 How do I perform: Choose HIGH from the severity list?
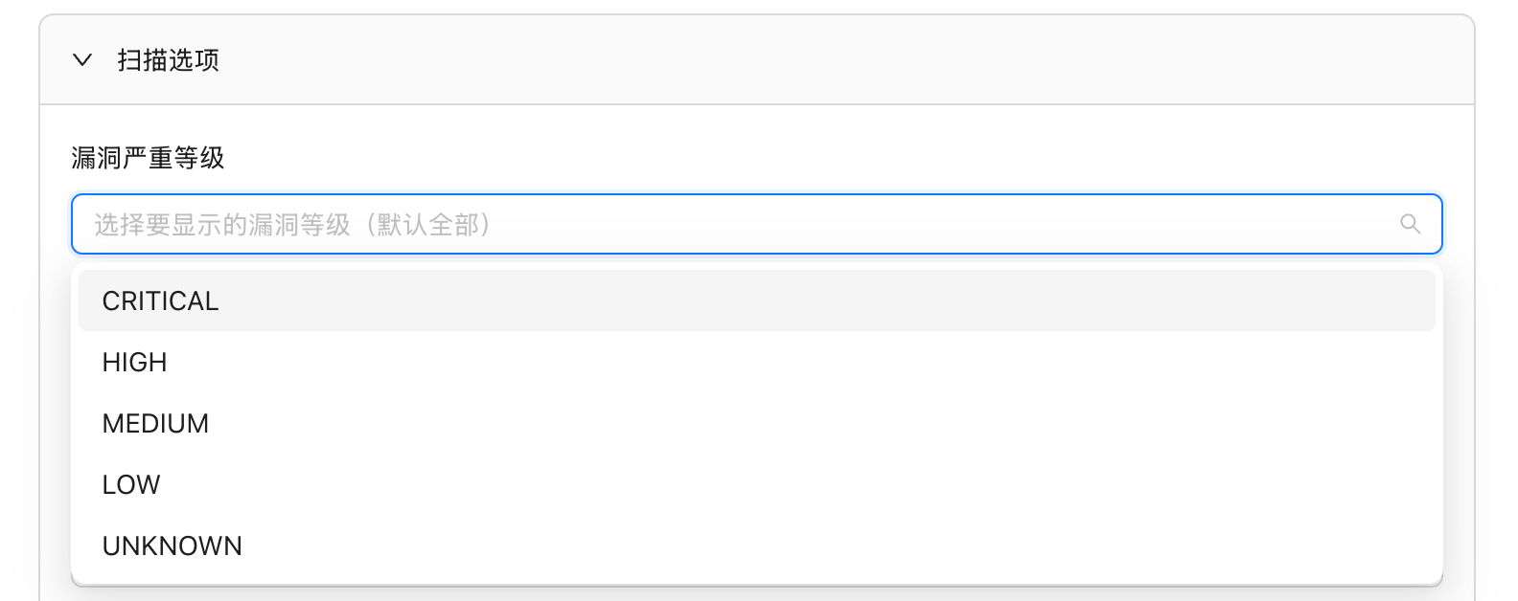pos(757,362)
